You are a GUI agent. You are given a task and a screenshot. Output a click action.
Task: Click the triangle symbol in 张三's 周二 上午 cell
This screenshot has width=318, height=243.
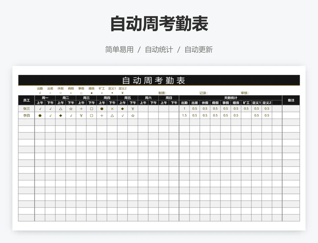[60, 109]
